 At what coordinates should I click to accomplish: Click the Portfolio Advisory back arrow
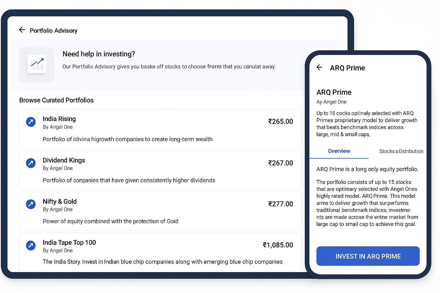pyautogui.click(x=22, y=30)
